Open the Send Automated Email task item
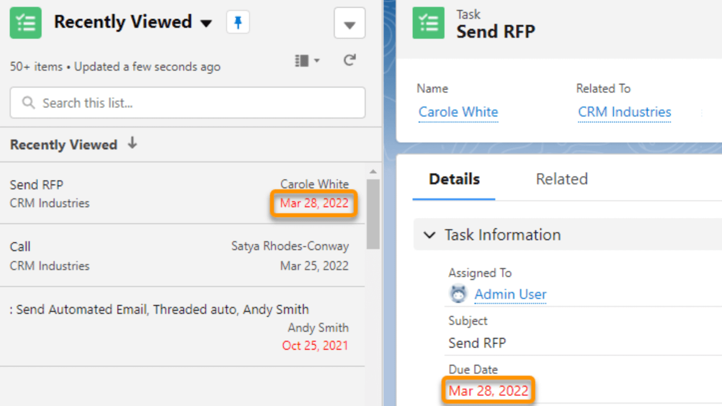This screenshot has width=722, height=406. (159, 309)
